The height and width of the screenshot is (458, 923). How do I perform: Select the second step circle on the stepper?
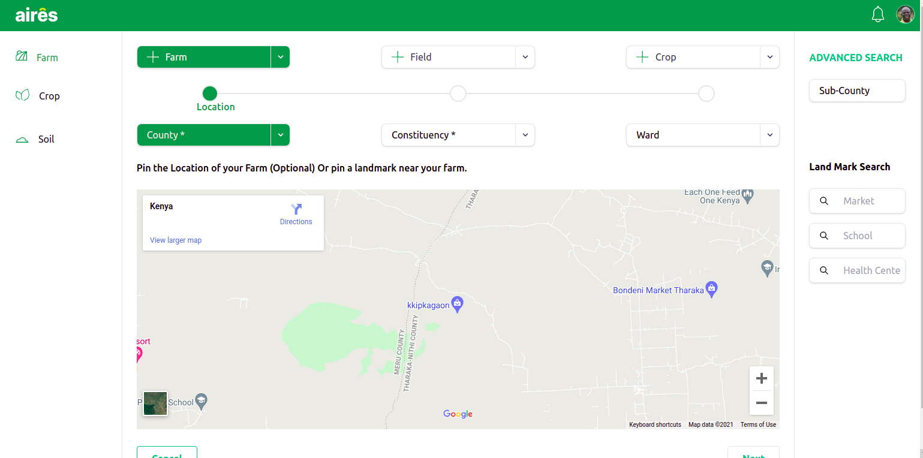(x=458, y=94)
